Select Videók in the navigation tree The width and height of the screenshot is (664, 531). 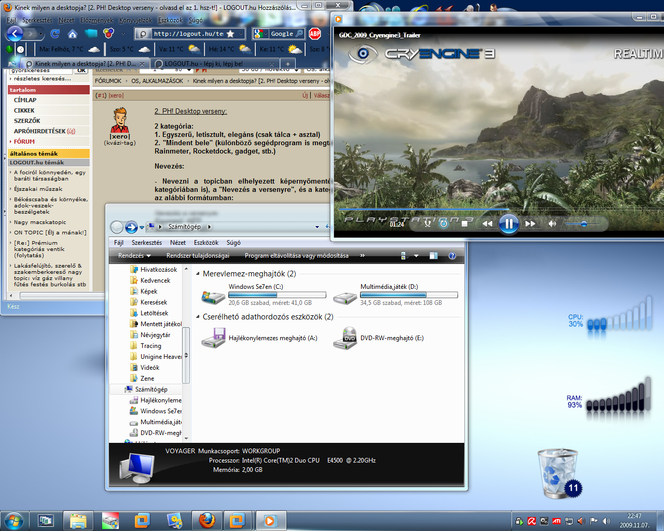pos(150,368)
